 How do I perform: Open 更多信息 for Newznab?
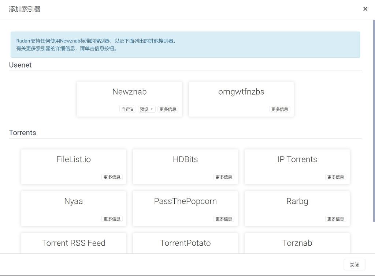pos(168,109)
